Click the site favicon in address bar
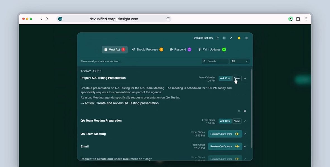 tap(60, 19)
